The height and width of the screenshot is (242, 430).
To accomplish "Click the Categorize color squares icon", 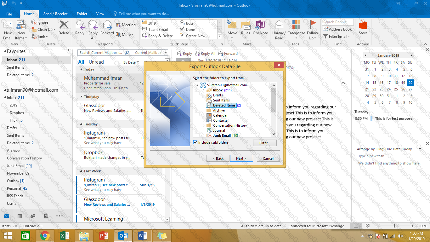I will [x=296, y=25].
